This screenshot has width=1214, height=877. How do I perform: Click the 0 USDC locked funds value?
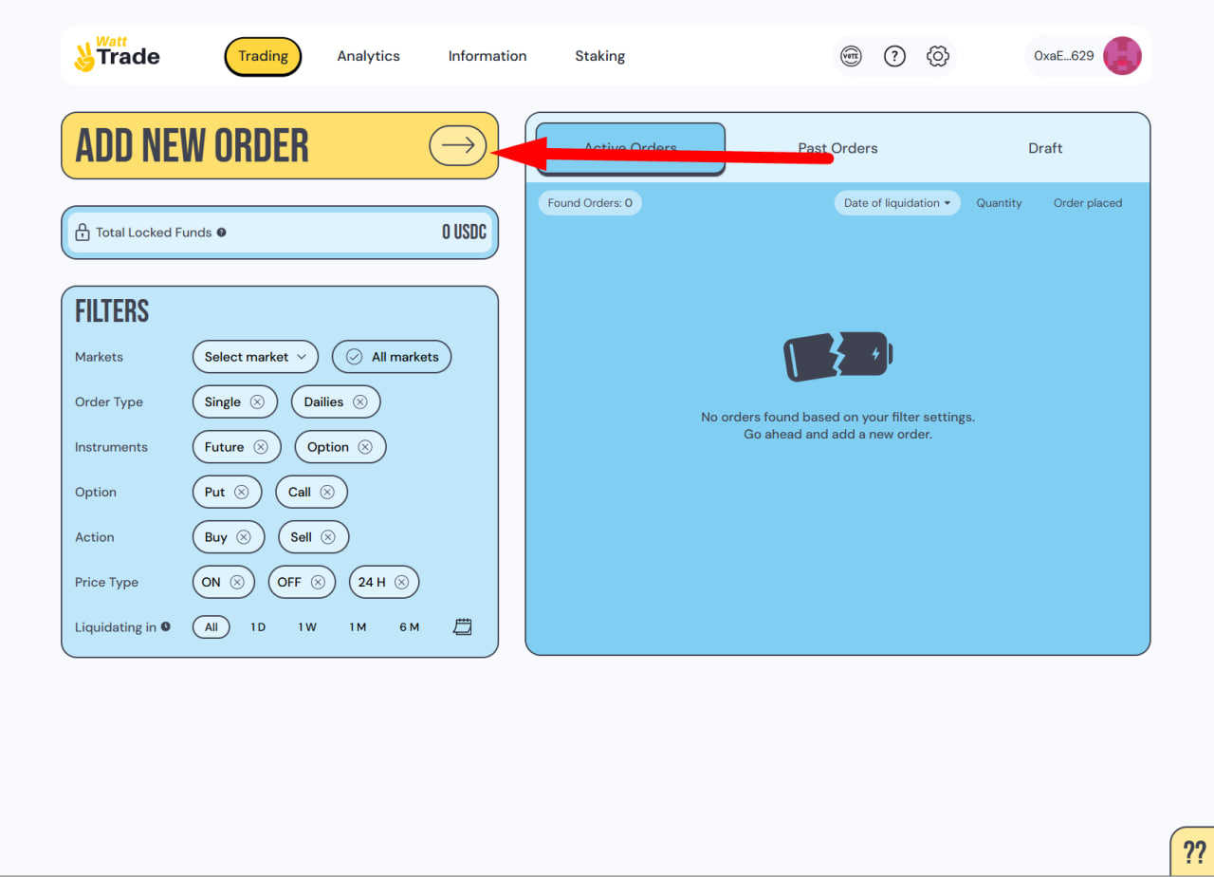click(465, 232)
